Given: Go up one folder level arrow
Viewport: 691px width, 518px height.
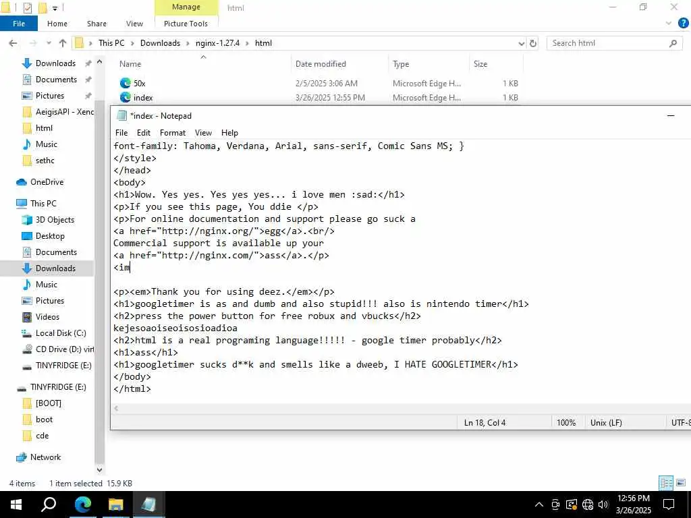Looking at the screenshot, I should (63, 43).
